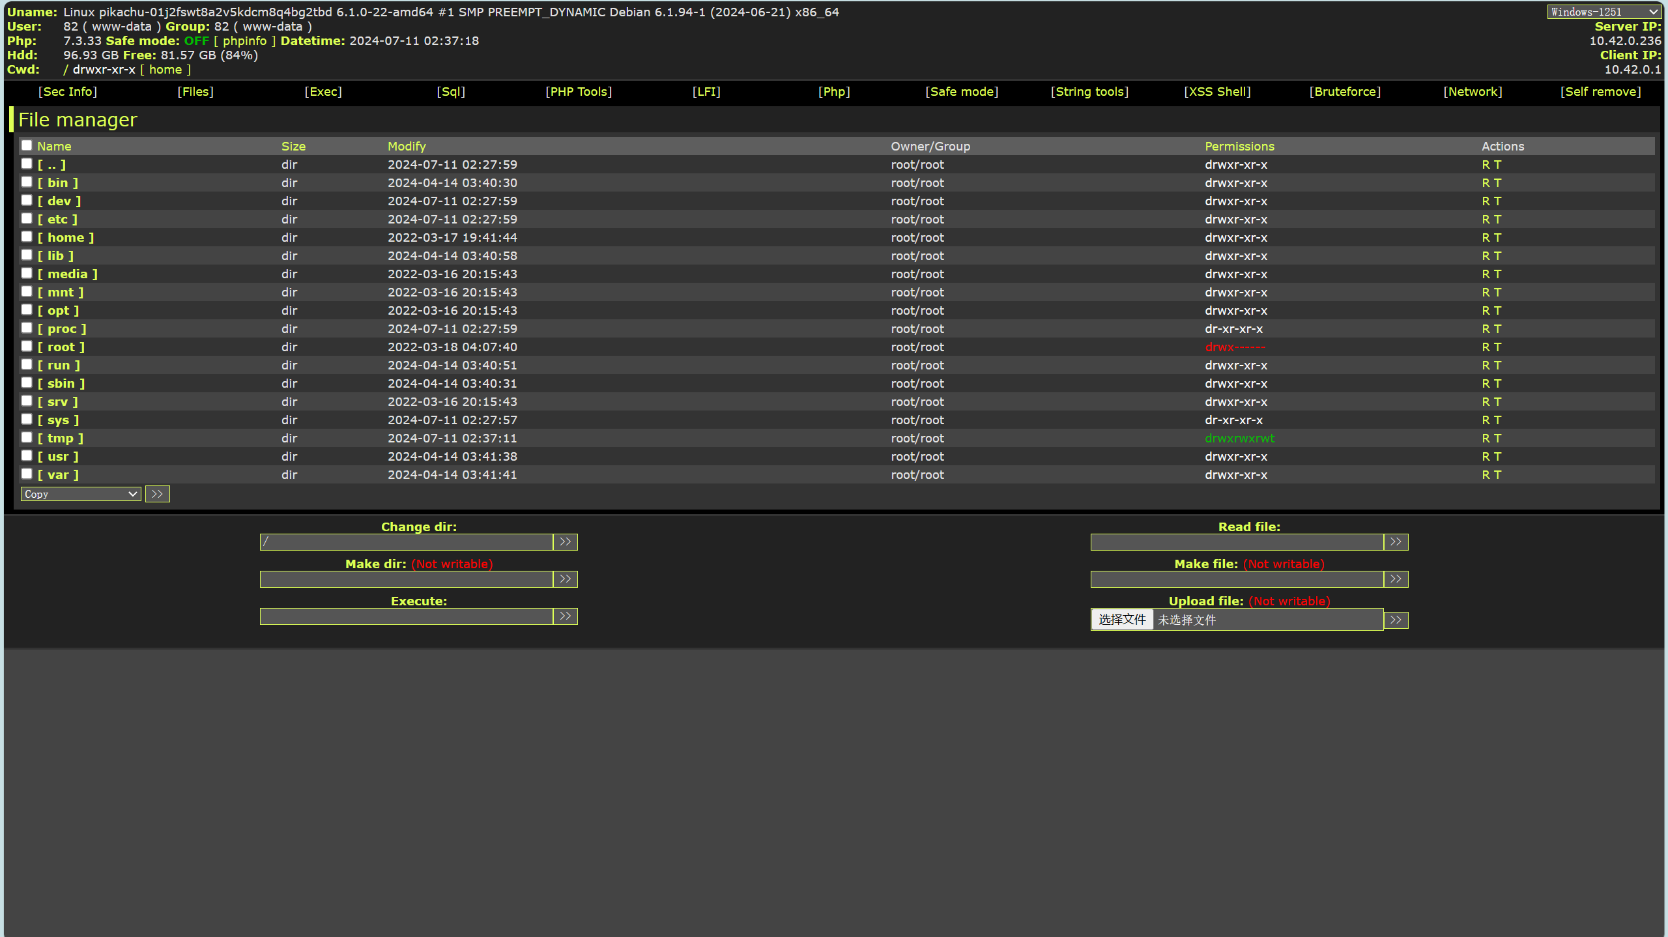Toggle checkbox next to [ tmp ] directory
1668x937 pixels.
coord(25,438)
